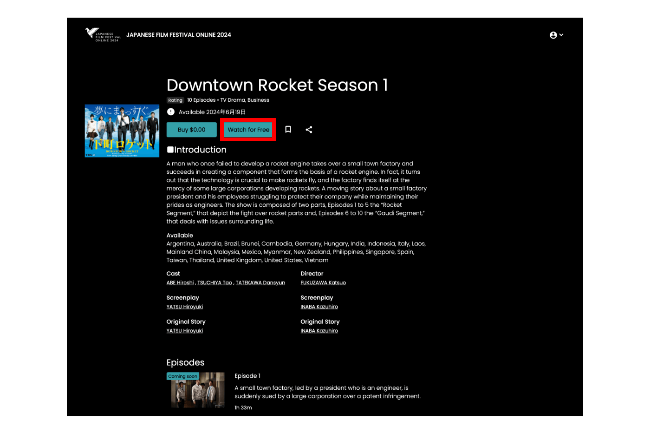Click the Japanese Film Festival bird logo

coord(103,35)
